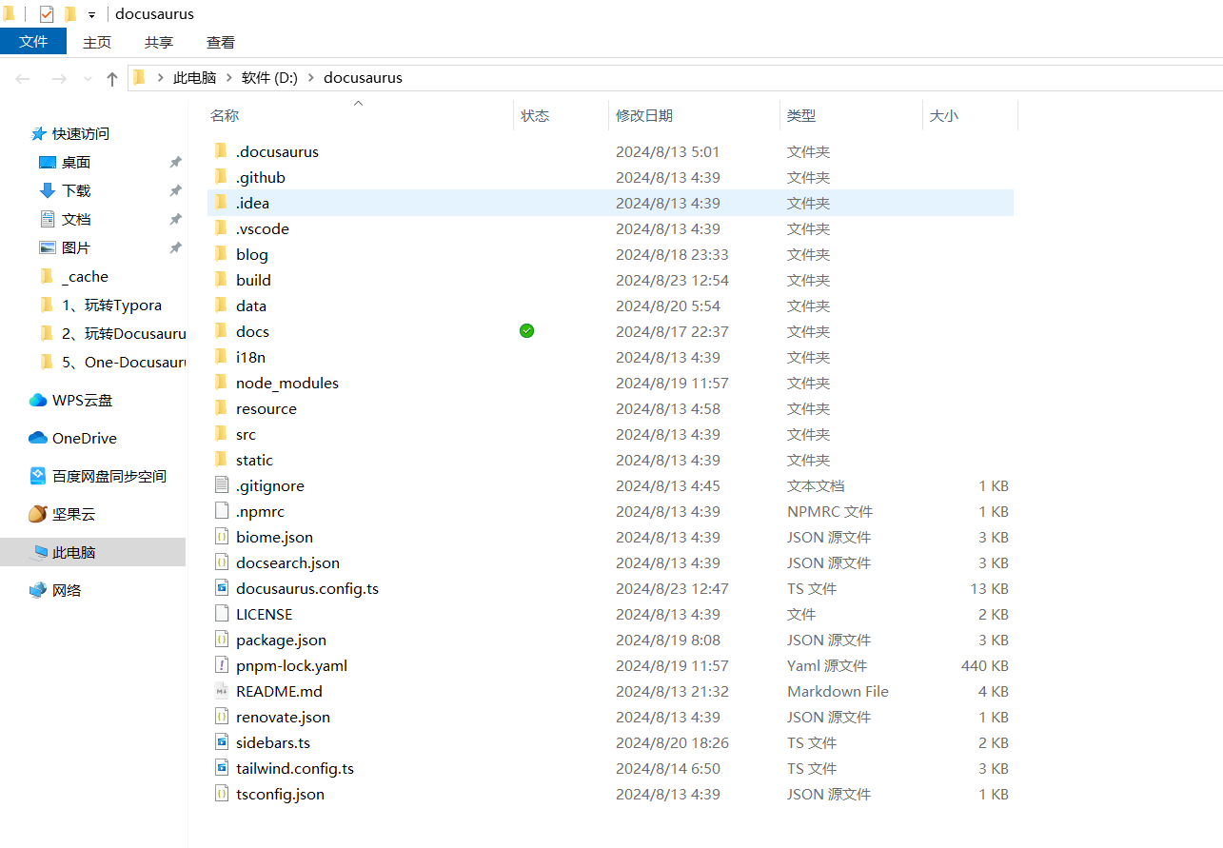Select the build folder
Image resolution: width=1223 pixels, height=848 pixels.
tap(253, 281)
